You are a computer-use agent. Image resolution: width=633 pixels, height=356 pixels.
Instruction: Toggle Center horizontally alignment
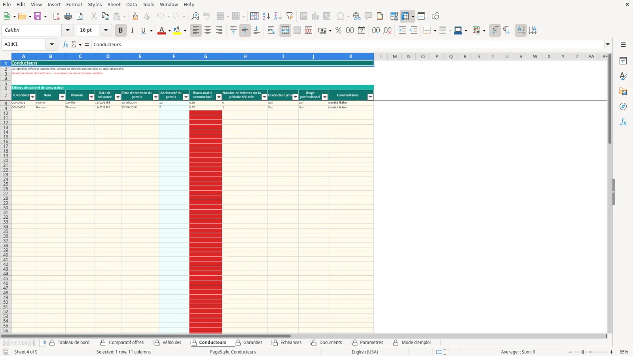click(208, 30)
